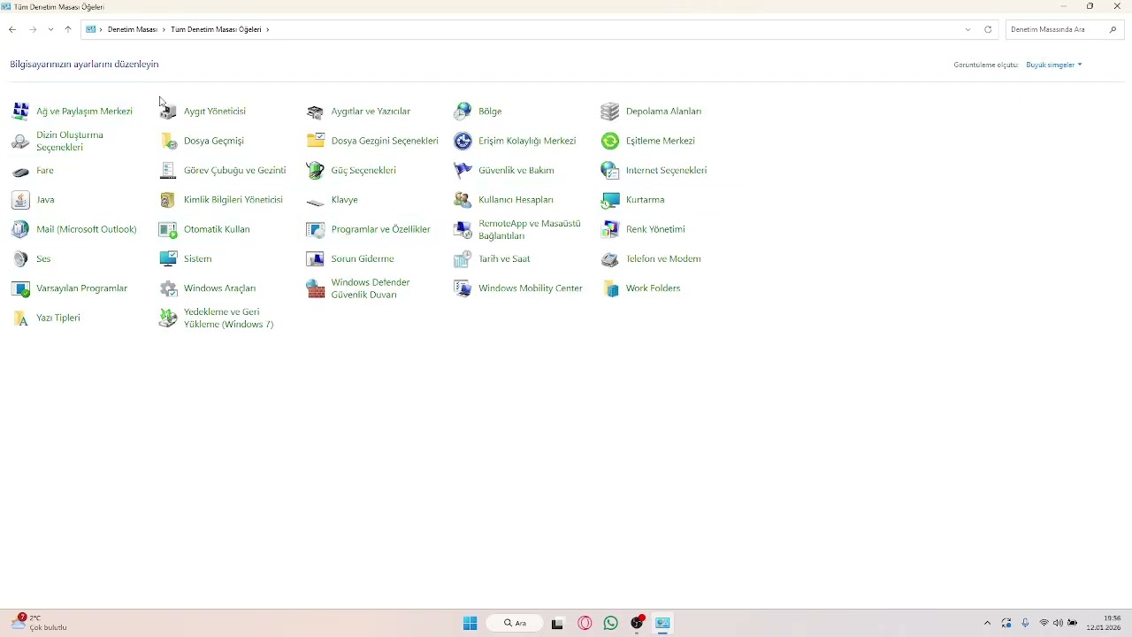Open the Kimlik Bilgileri Yöneticisi vault icon
The width and height of the screenshot is (1132, 637).
(x=168, y=200)
